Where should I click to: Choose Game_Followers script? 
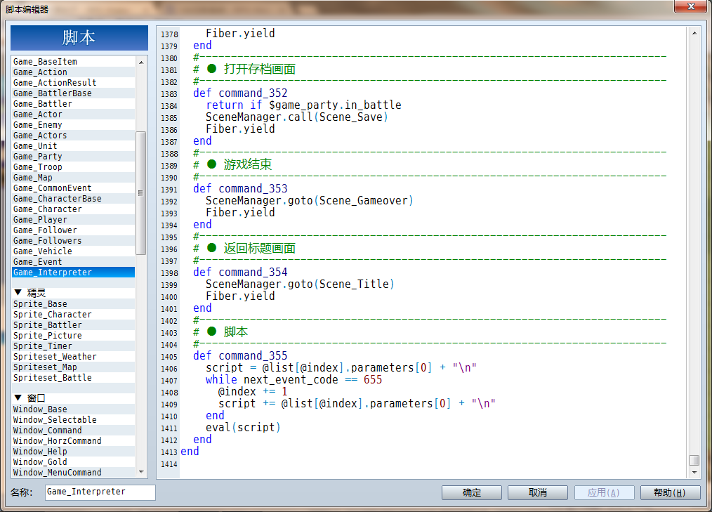73,241
